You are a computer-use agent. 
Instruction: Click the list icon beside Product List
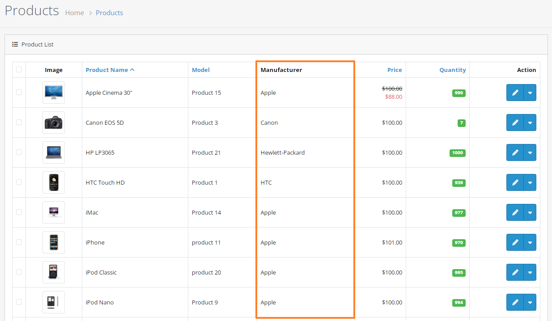[x=15, y=44]
